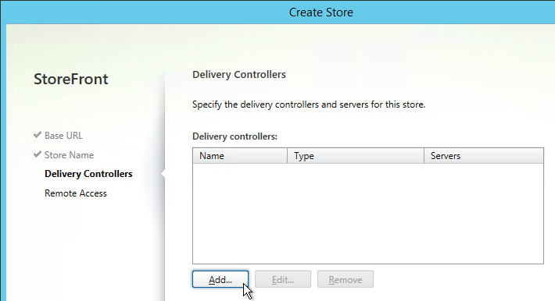The image size is (555, 301).
Task: Go to the Base URL step
Action: (63, 136)
